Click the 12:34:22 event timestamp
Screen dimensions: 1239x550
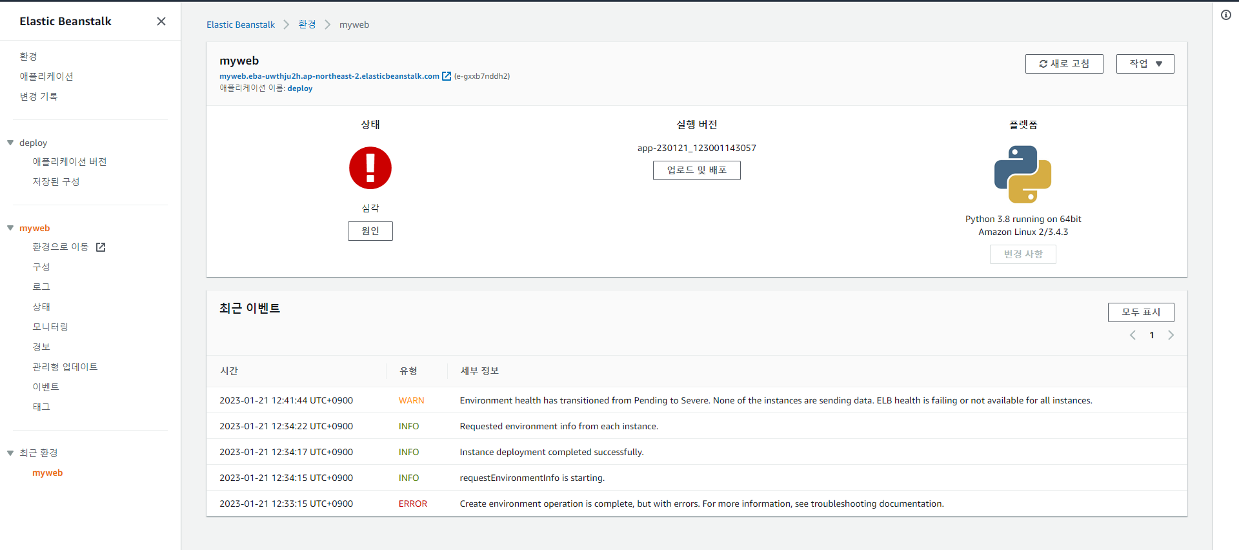pyautogui.click(x=287, y=427)
